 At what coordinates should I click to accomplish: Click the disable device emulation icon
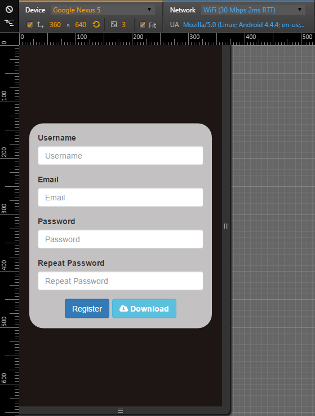(x=9, y=10)
